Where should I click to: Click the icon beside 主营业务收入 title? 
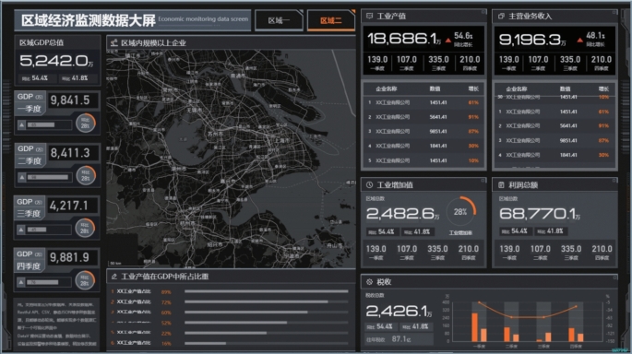(x=501, y=16)
